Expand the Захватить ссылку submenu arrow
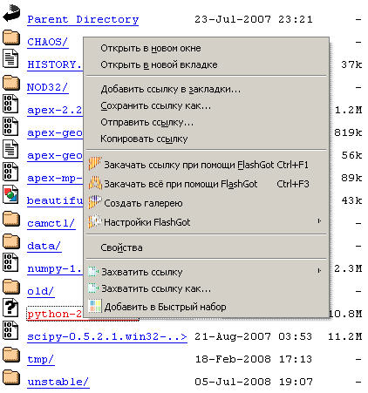This screenshot has height=393, width=368. click(x=319, y=271)
